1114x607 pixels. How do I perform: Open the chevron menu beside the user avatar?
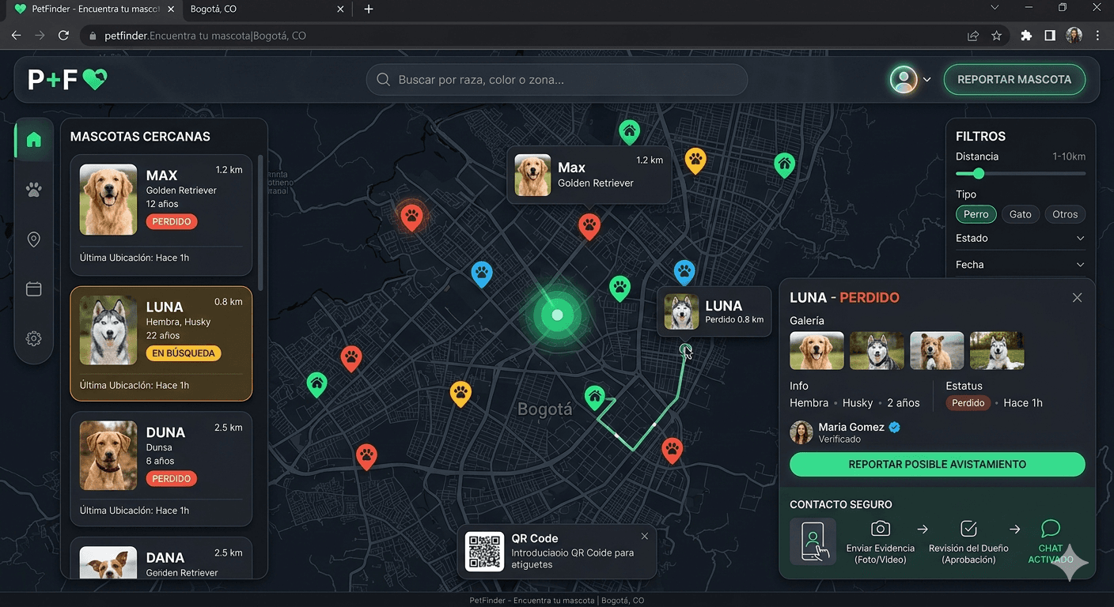(x=926, y=80)
